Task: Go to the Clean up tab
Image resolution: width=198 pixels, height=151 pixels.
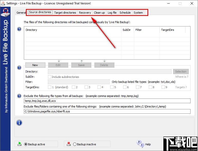Action: [99, 13]
